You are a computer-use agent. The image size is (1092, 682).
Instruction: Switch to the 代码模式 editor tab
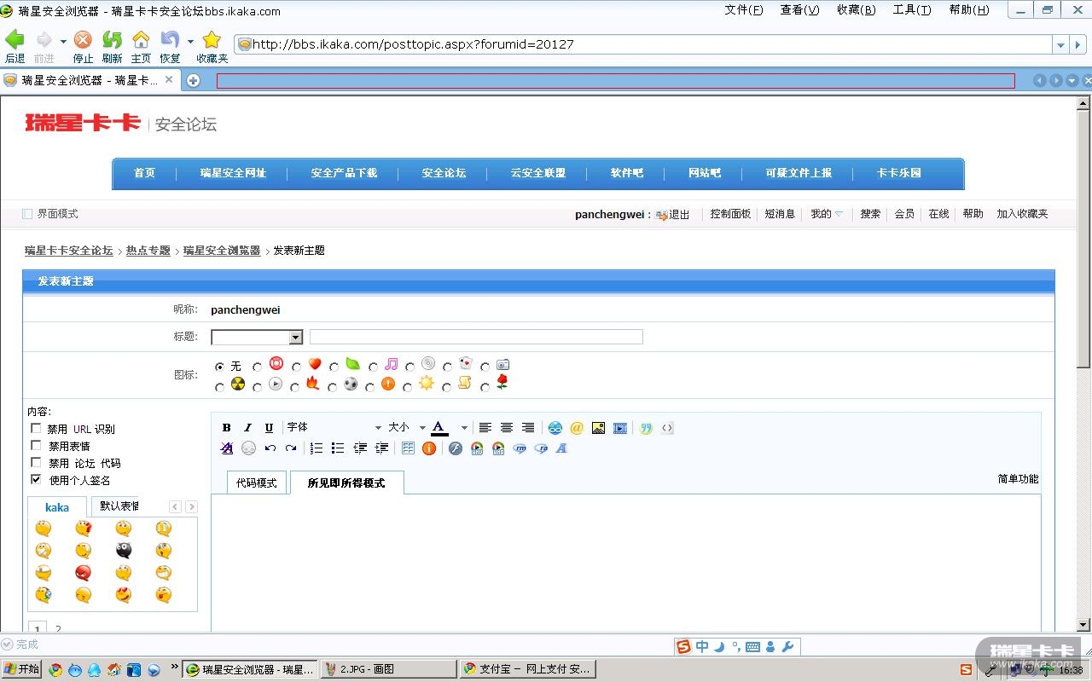257,483
